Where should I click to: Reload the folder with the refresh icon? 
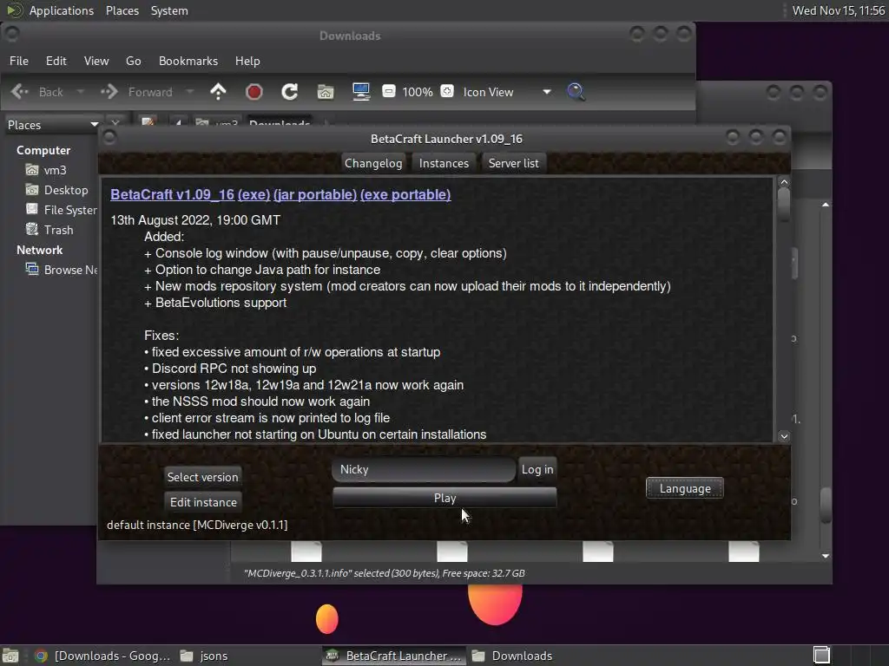290,92
